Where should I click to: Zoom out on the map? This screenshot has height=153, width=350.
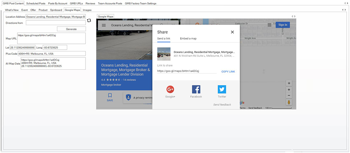point(289,96)
